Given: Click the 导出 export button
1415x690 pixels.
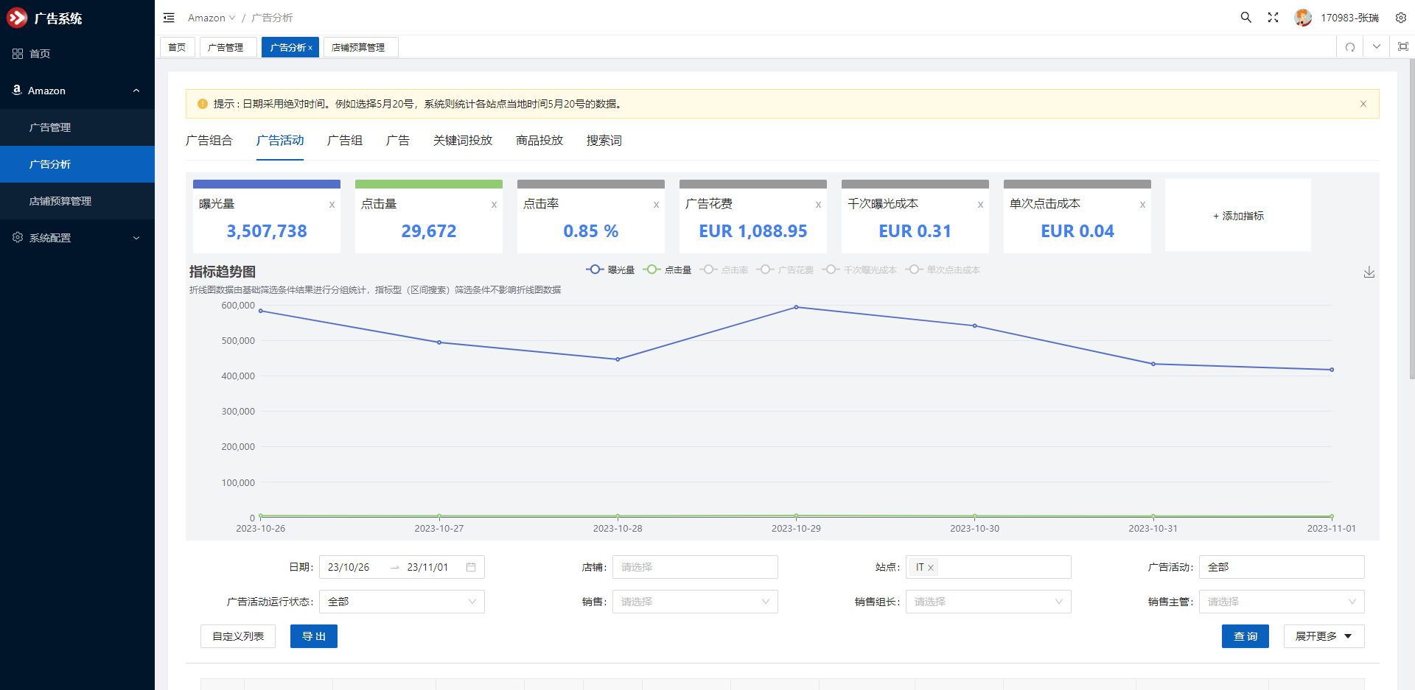Looking at the screenshot, I should point(313,636).
